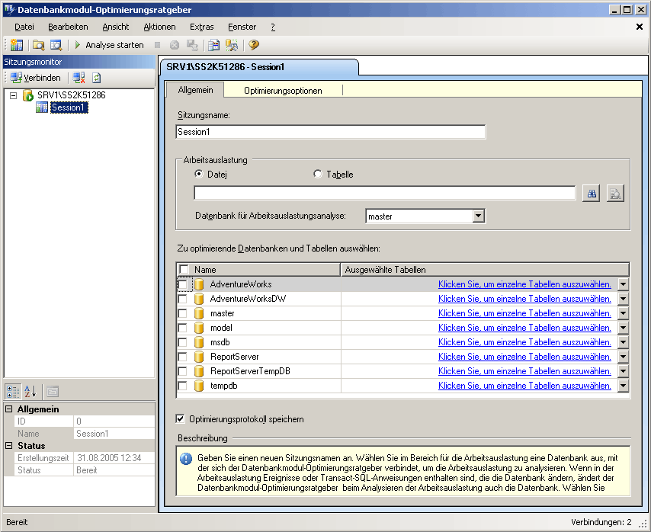Switch properties pane to alphabetical sort icon
The width and height of the screenshot is (651, 532).
click(x=30, y=391)
